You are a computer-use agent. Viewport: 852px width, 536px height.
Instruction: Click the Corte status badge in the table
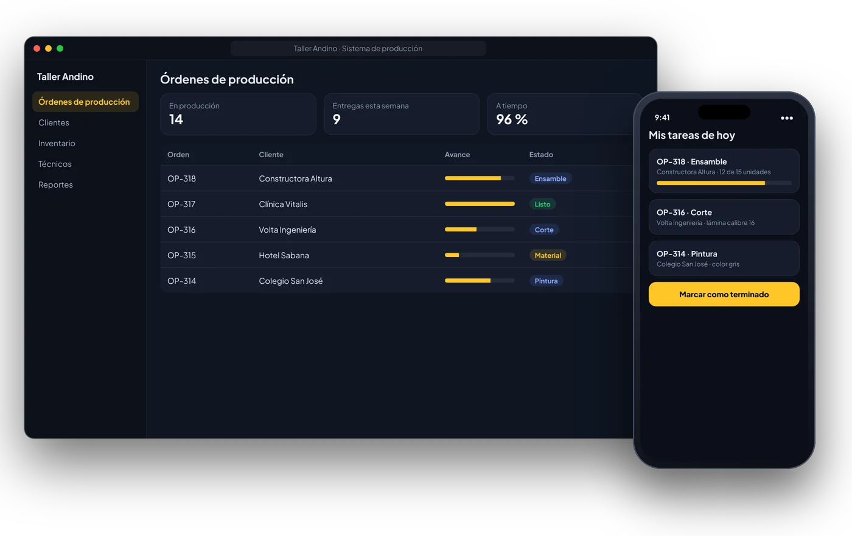[544, 230]
